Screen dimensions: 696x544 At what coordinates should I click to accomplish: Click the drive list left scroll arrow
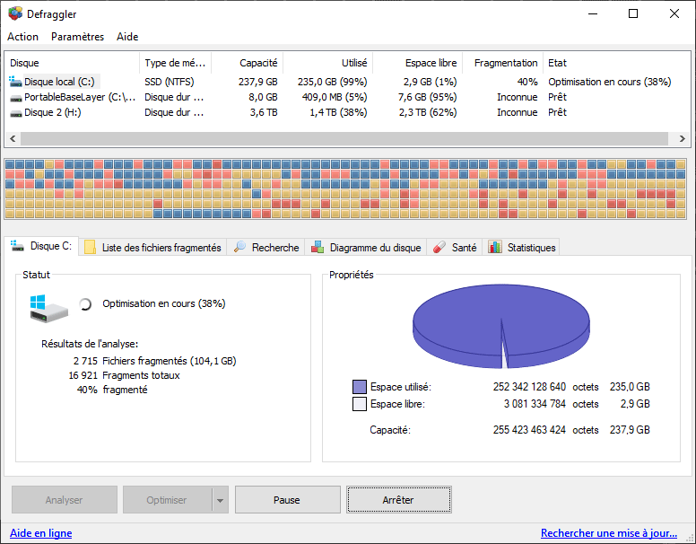(x=13, y=138)
